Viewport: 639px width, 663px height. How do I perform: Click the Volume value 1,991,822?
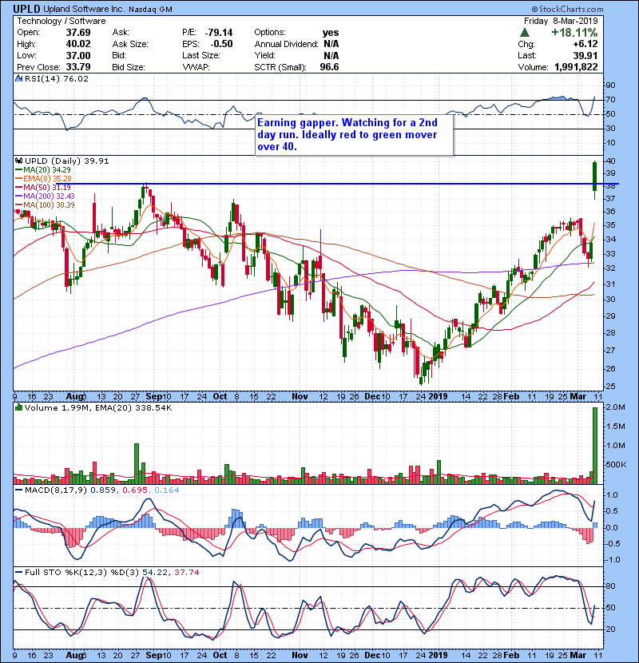[576, 67]
